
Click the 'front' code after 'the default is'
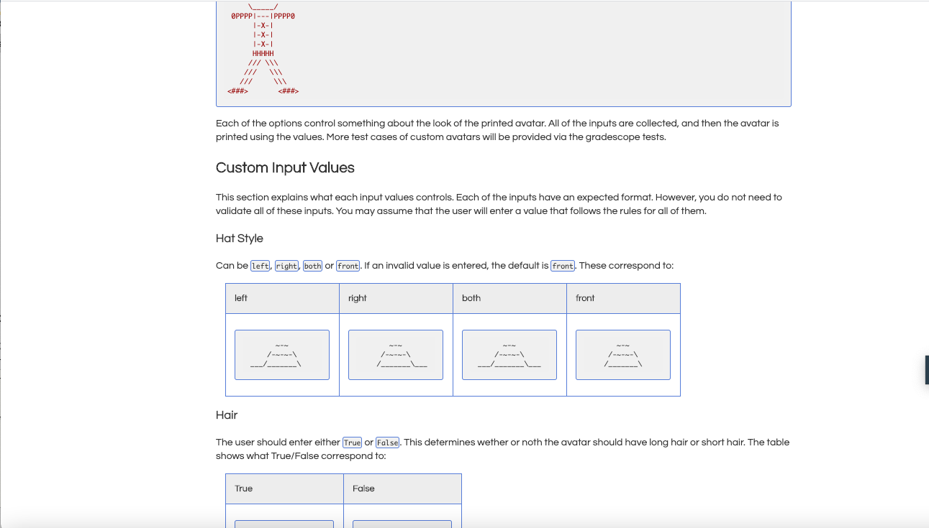click(x=563, y=266)
